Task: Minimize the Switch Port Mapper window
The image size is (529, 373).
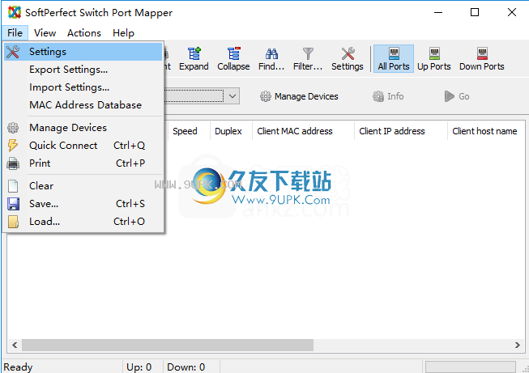Action: [438, 12]
